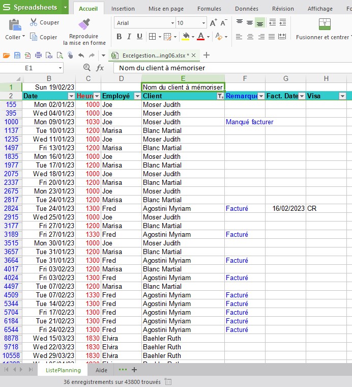The image size is (352, 387).
Task: Expand the Employé column filter arrow
Action: pos(137,96)
